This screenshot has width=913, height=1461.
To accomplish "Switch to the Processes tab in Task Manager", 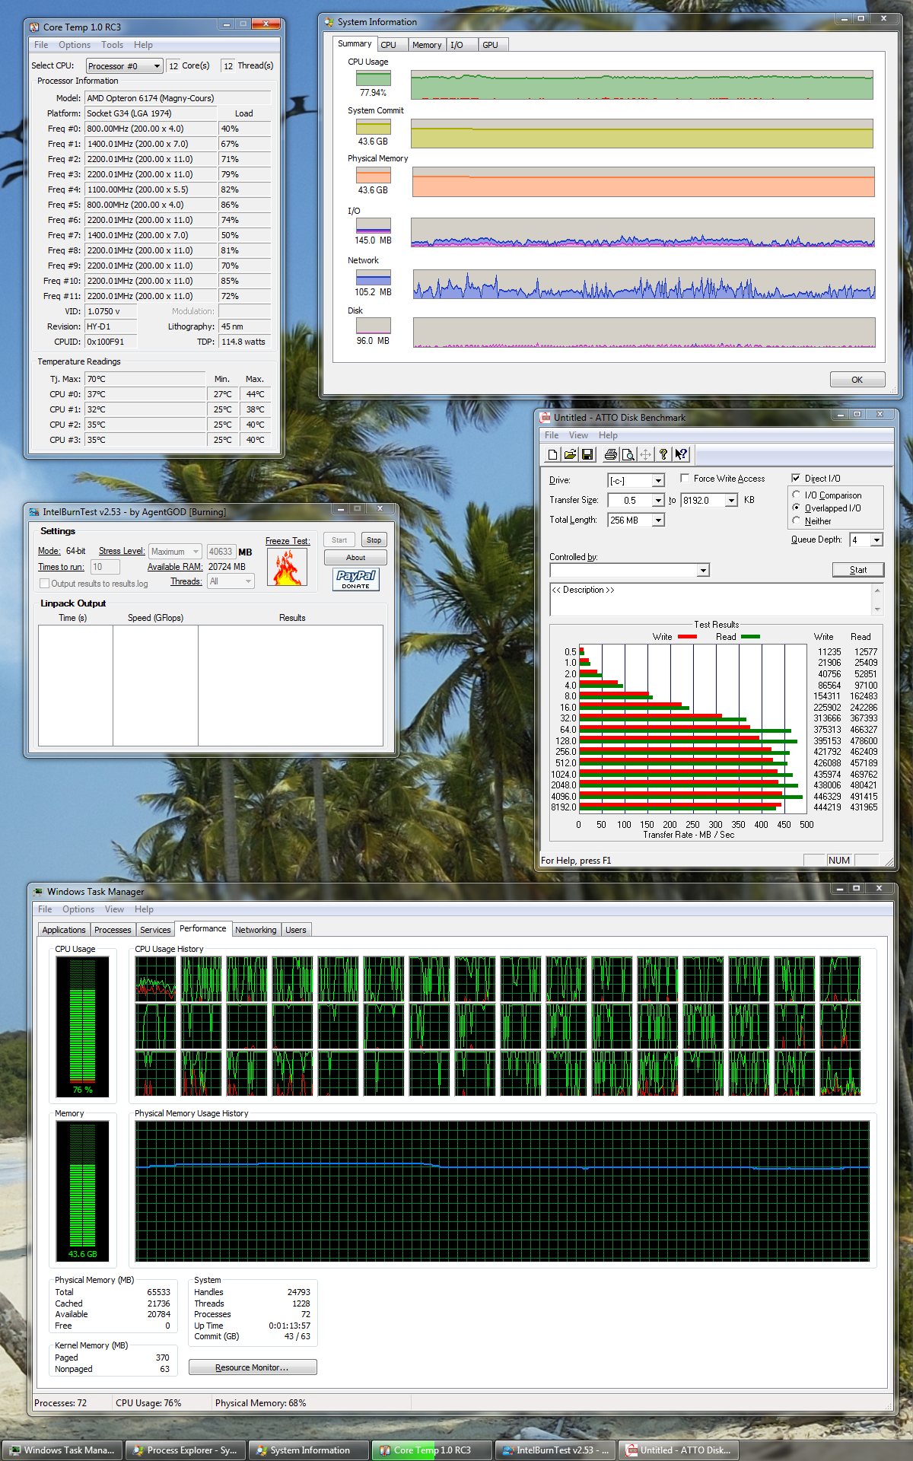I will click(113, 930).
